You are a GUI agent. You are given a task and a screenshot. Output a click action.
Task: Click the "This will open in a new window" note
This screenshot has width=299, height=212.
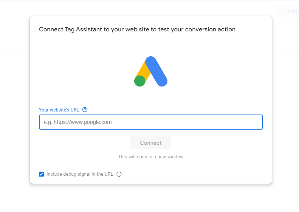(x=150, y=156)
